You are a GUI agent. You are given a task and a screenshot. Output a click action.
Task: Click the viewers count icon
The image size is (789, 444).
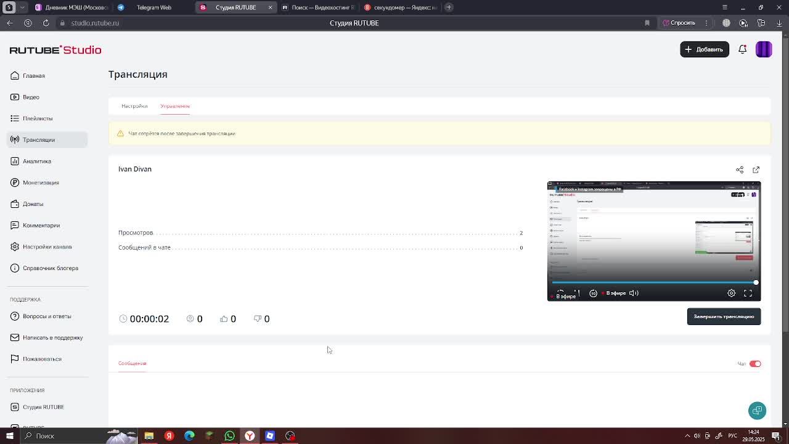190,319
